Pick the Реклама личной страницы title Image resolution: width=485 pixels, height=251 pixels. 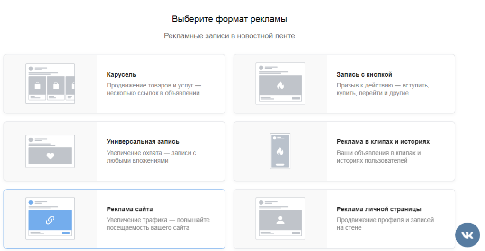tap(378, 209)
